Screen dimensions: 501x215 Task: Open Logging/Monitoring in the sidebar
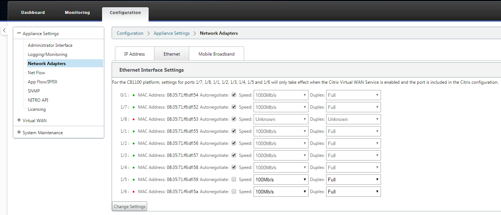pyautogui.click(x=48, y=54)
